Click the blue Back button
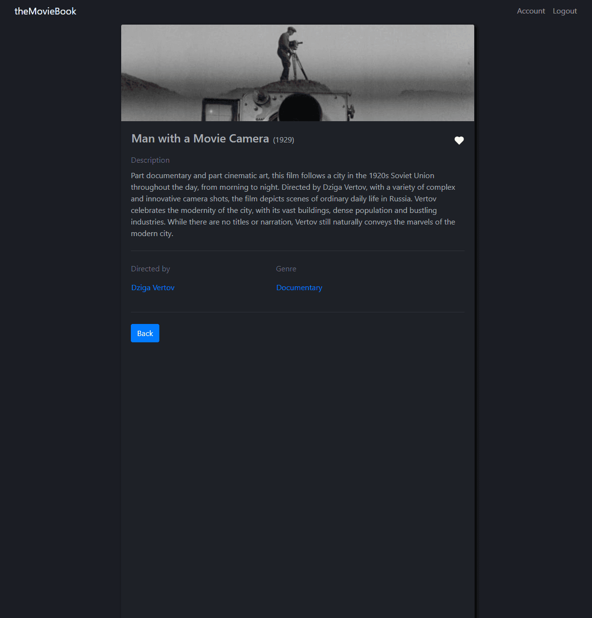The width and height of the screenshot is (592, 618). click(x=145, y=333)
